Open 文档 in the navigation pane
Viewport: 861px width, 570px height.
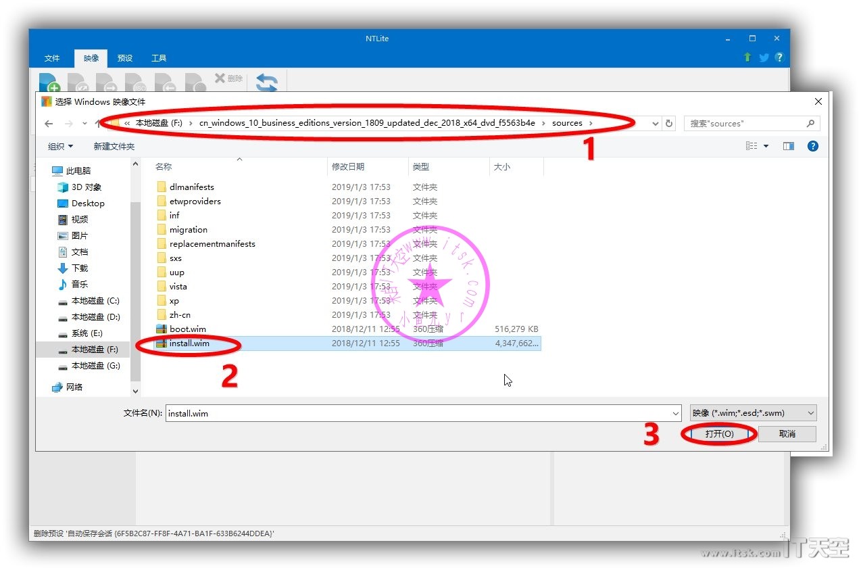(73, 252)
